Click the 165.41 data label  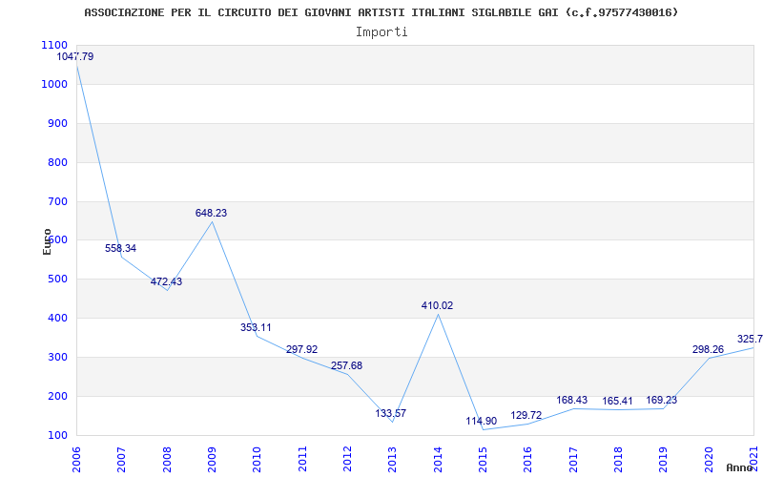(x=617, y=401)
